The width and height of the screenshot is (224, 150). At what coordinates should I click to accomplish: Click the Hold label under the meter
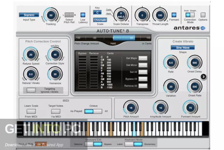pos(113,43)
